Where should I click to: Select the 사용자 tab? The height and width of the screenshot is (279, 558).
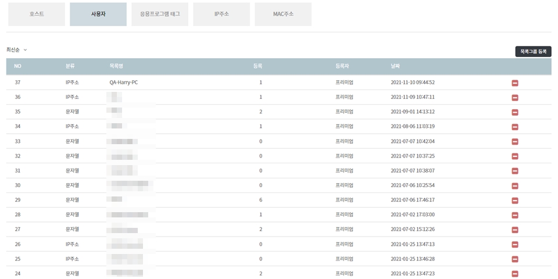pos(98,14)
